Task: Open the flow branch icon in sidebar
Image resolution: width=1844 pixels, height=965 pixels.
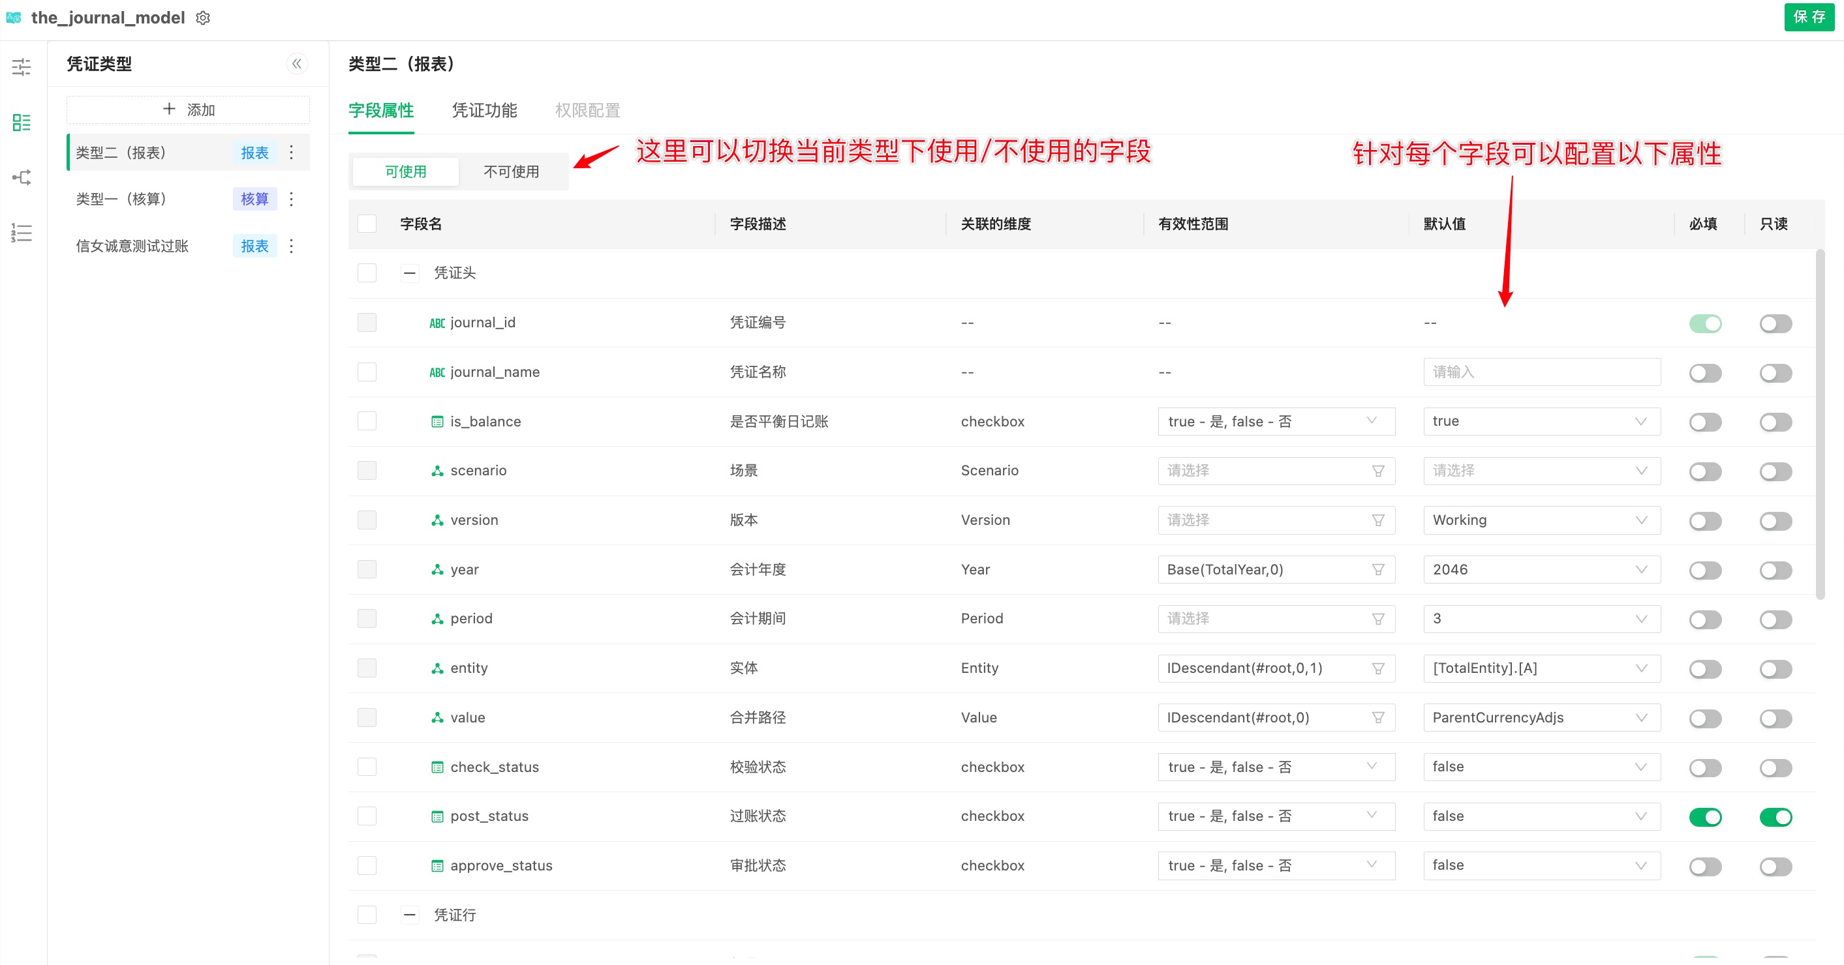Action: tap(22, 177)
